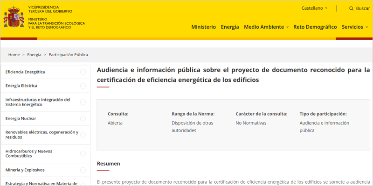Expand the Medio Ambiente chevron
Viewport: 373px width, 186px height.
[x=287, y=27]
